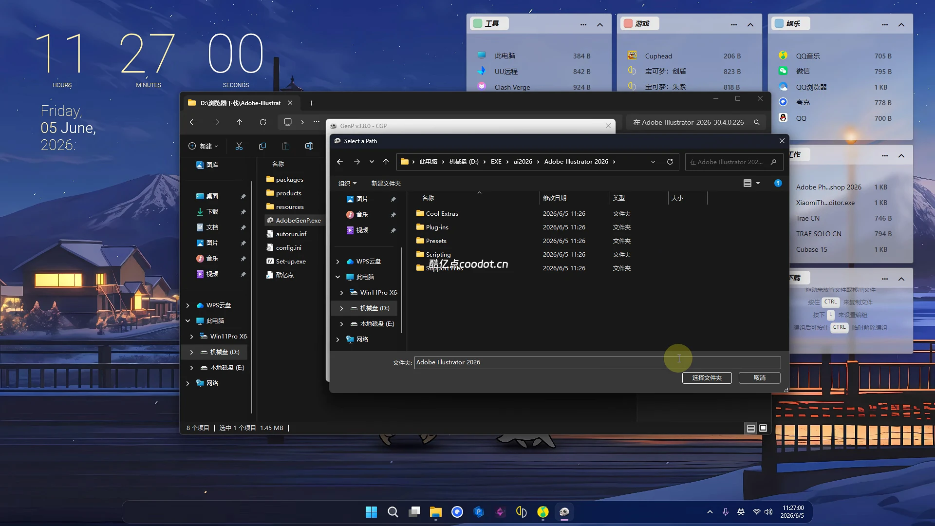Switch File Explorer to details view icon
The image size is (935, 526).
pos(750,428)
